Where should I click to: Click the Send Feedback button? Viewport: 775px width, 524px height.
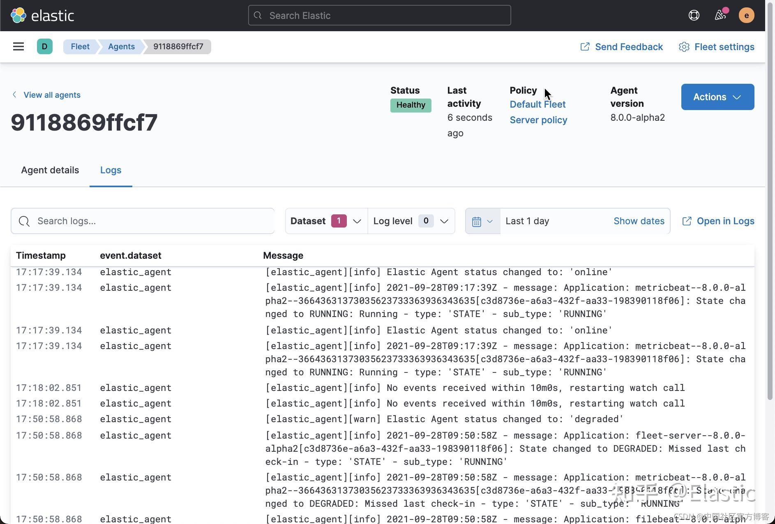(x=621, y=47)
